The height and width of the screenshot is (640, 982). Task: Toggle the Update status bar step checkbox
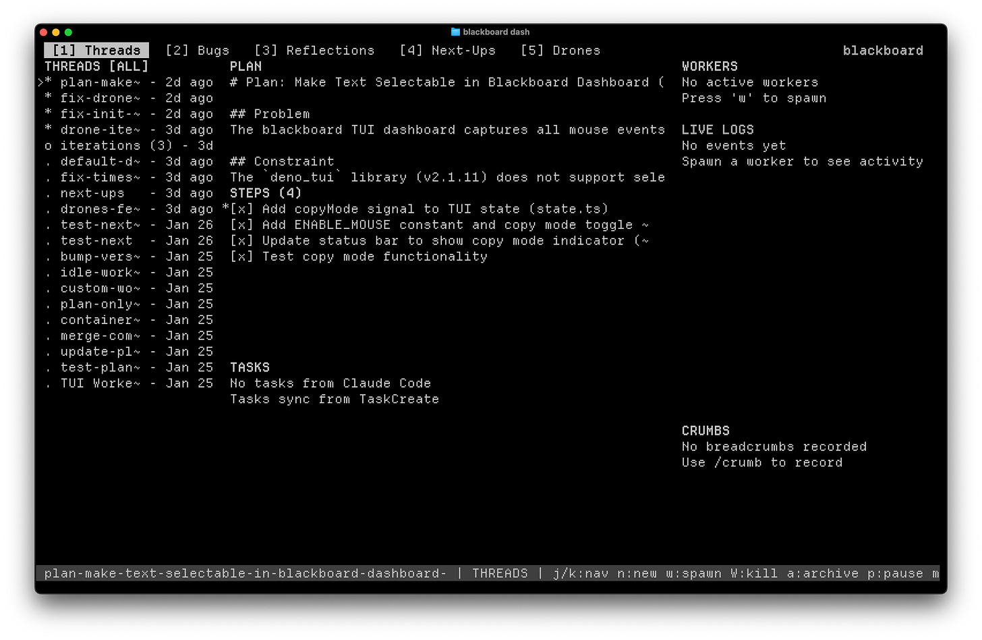[241, 241]
